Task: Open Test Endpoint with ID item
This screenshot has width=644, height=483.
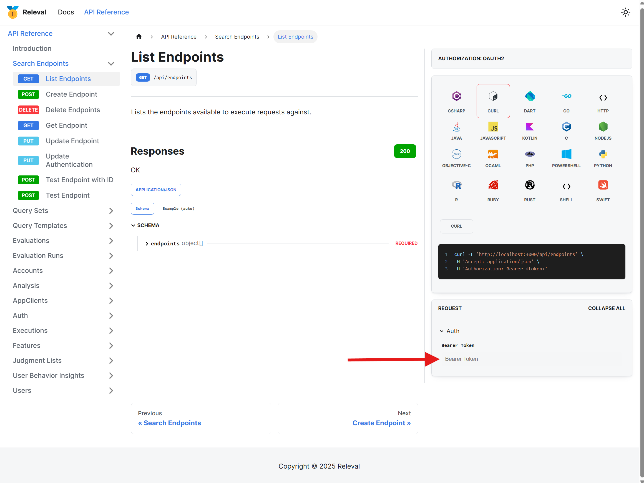Action: pyautogui.click(x=66, y=180)
